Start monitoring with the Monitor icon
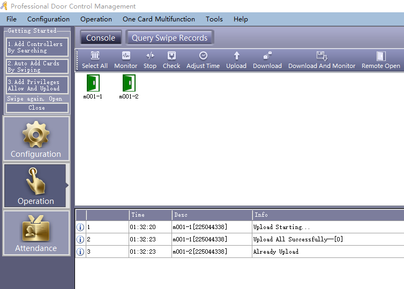 point(126,60)
